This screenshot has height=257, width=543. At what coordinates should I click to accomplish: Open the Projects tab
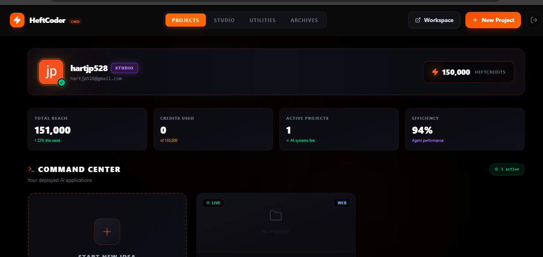(x=185, y=20)
